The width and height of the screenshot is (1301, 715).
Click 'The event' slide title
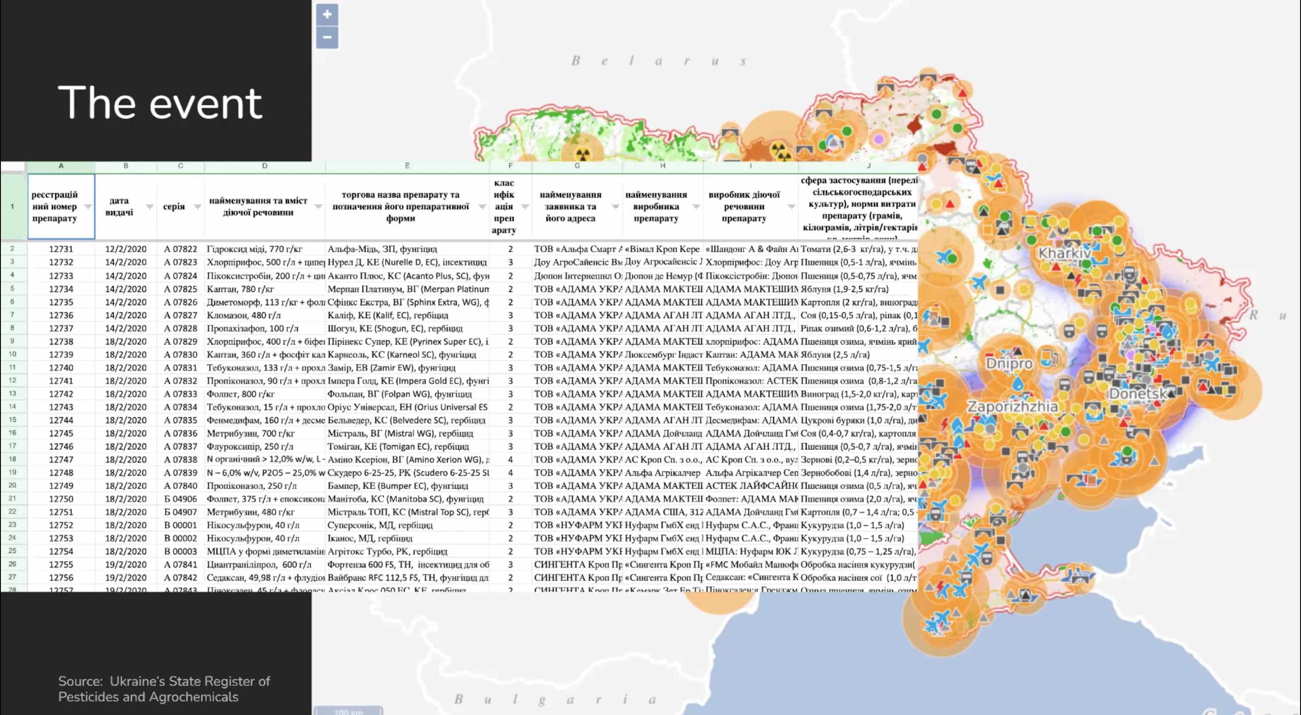[x=160, y=103]
